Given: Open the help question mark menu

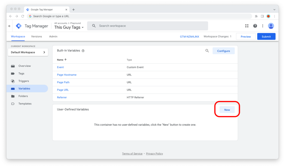Looking at the screenshot, I should coord(255,26).
